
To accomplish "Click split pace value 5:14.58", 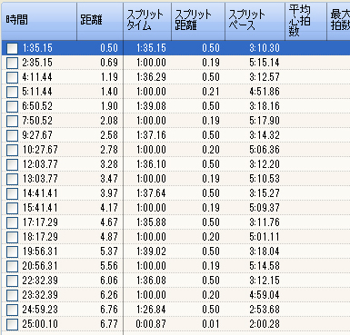I will coord(265,266).
